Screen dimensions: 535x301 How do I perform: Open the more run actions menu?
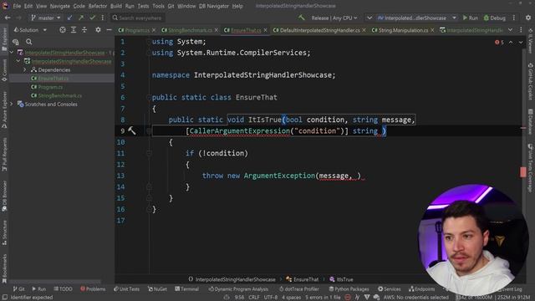click(514, 18)
